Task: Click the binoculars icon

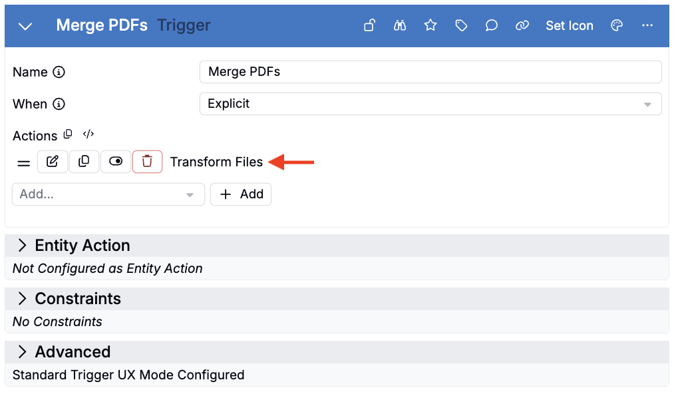Action: coord(400,26)
